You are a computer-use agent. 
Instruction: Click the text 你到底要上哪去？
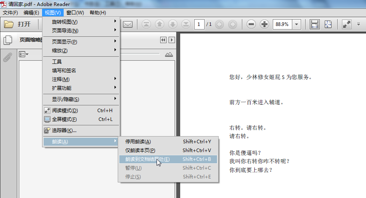tap(251, 170)
